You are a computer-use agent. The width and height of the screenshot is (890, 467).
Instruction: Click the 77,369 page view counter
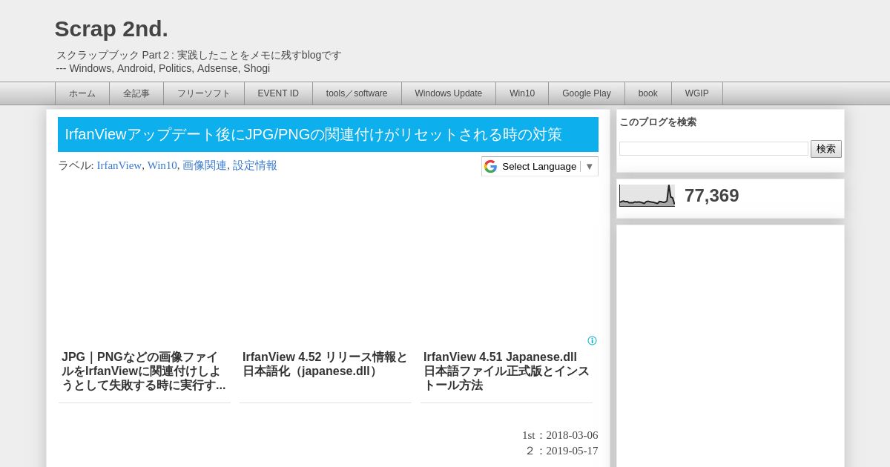[x=711, y=196]
